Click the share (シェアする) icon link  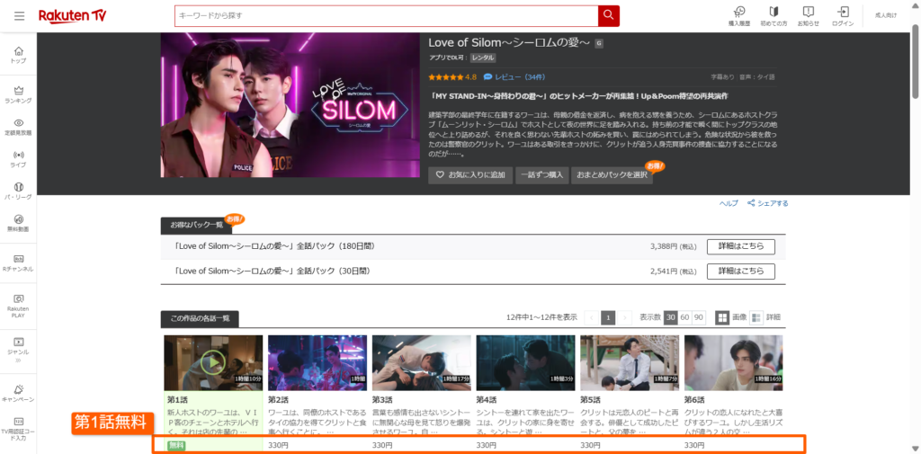768,203
